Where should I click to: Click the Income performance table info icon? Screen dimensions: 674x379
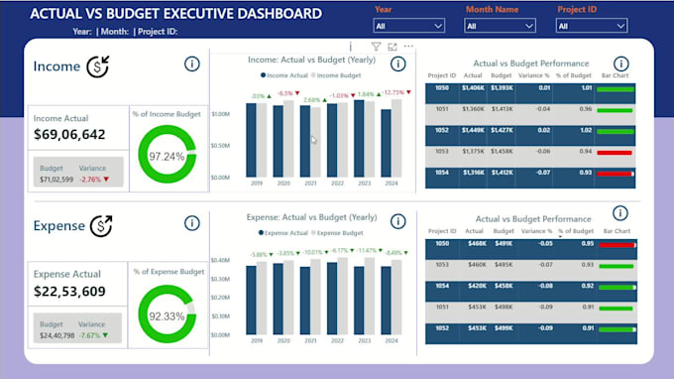click(x=620, y=64)
